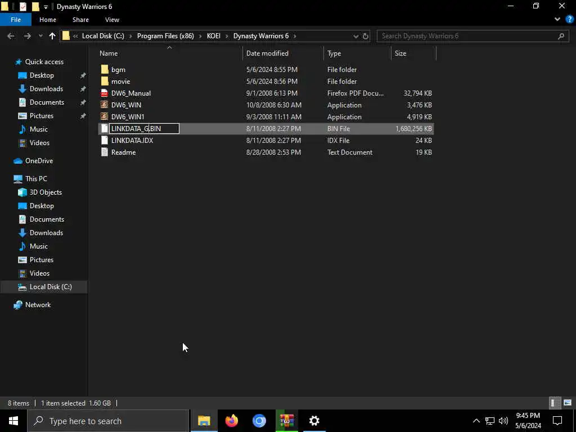Refresh the Dynasty Warriors 6 folder
The height and width of the screenshot is (432, 576).
(366, 36)
